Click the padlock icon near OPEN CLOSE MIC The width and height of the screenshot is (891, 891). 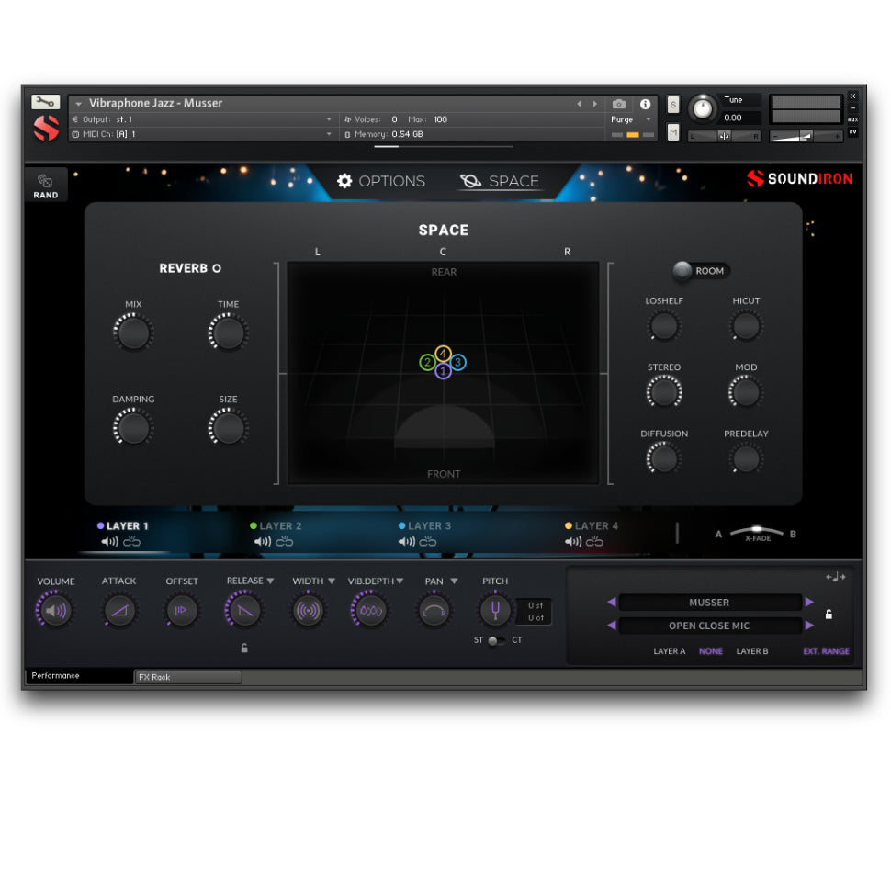pos(828,614)
